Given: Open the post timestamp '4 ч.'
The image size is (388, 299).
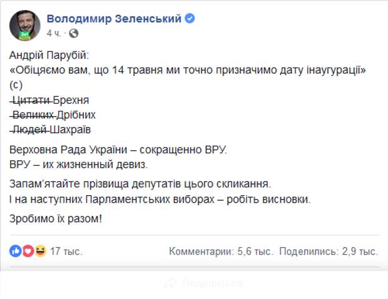Looking at the screenshot, I should click(x=54, y=33).
